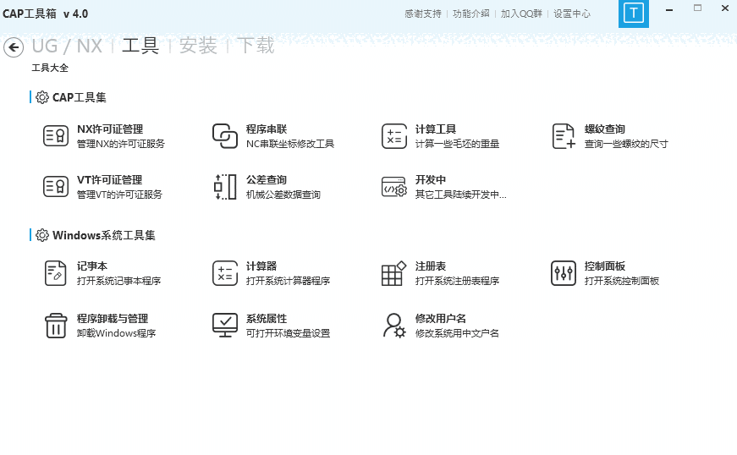This screenshot has width=737, height=455.
Task: Click the 公差查询 title text
Action: pyautogui.click(x=267, y=180)
